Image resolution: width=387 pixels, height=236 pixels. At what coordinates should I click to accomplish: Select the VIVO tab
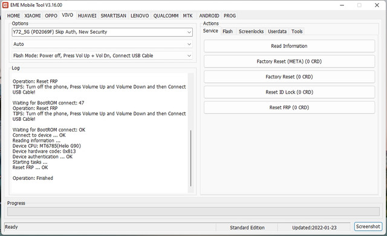[67, 15]
